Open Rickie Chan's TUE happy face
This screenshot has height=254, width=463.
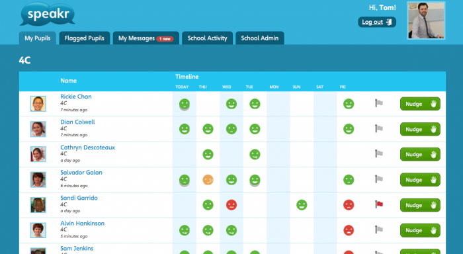[255, 104]
